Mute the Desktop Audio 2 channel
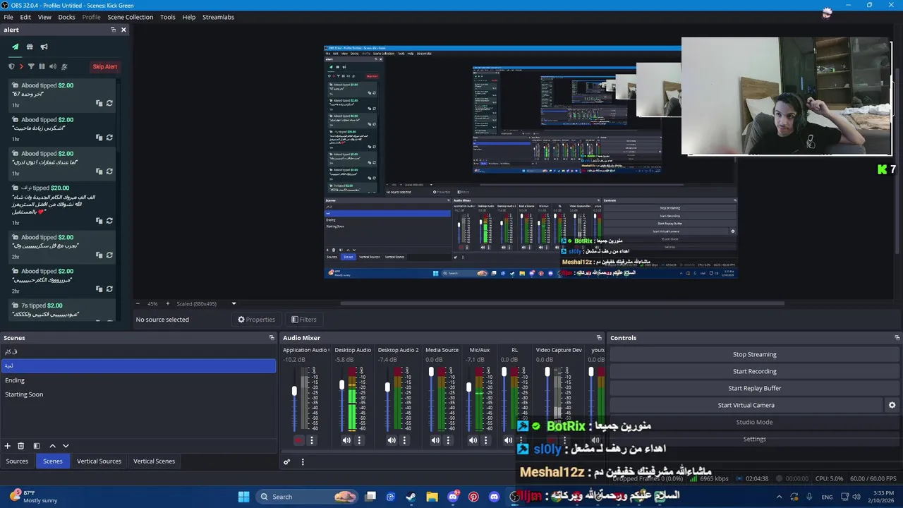Screen dimensions: 903x508 [392, 440]
